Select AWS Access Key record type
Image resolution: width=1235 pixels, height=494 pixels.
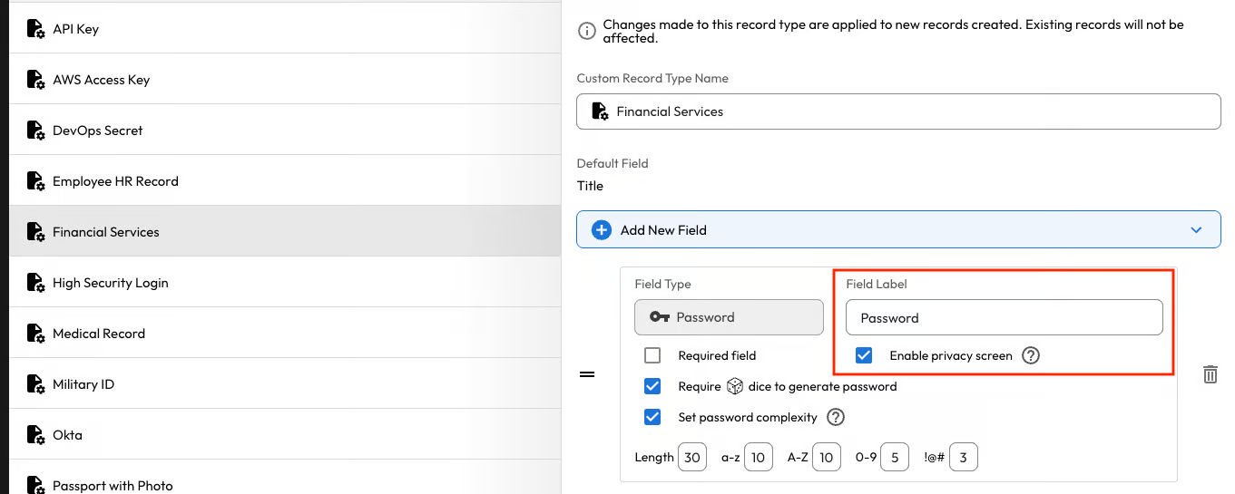coord(101,80)
